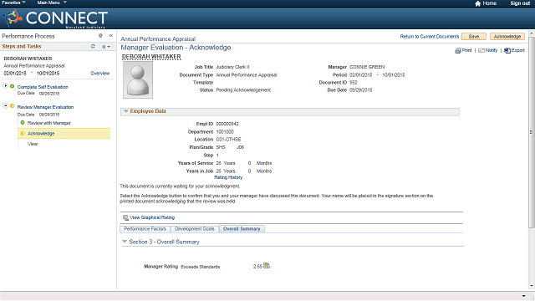Click the Print printer icon
Image resolution: width=535 pixels, height=301 pixels.
458,50
